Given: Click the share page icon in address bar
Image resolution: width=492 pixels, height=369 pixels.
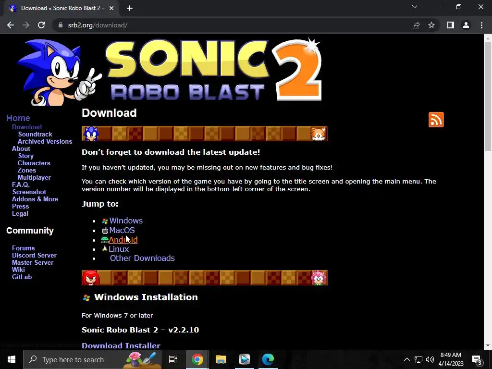Looking at the screenshot, I should [416, 25].
